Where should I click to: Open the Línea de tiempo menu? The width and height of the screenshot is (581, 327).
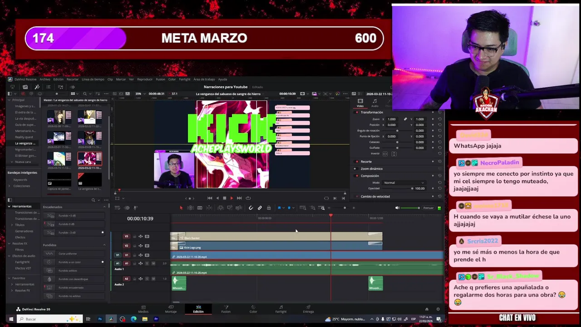tap(93, 79)
